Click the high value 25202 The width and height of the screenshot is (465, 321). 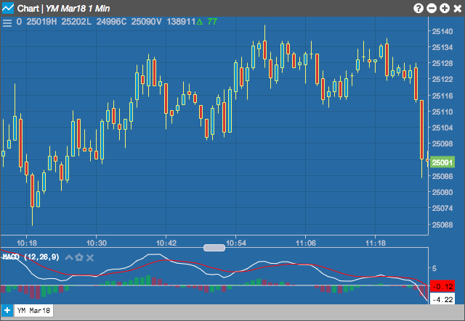73,22
